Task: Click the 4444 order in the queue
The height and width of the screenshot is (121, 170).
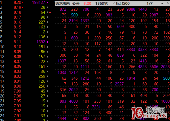Action: (62, 119)
